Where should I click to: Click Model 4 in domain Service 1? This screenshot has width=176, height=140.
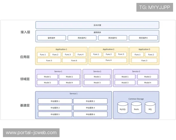point(69,83)
